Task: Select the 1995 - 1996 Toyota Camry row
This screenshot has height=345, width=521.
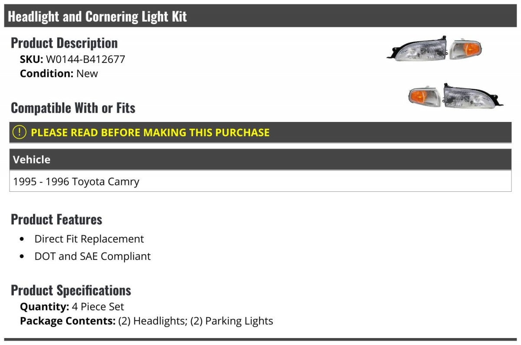Action: pos(76,181)
